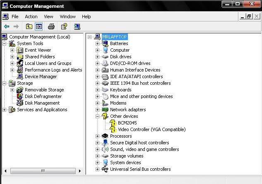Collapse the Storage node
This screenshot has width=262, height=184.
(4, 83)
